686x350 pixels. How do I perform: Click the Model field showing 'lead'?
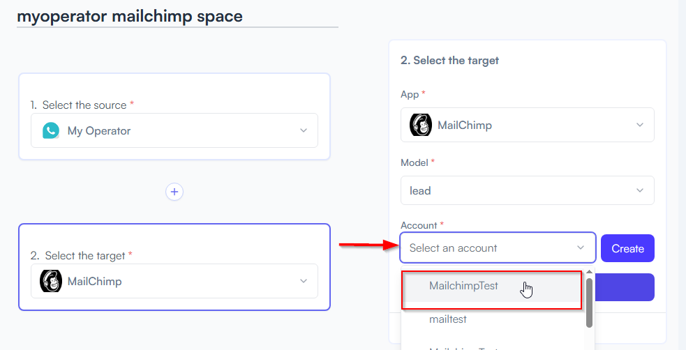coord(516,191)
